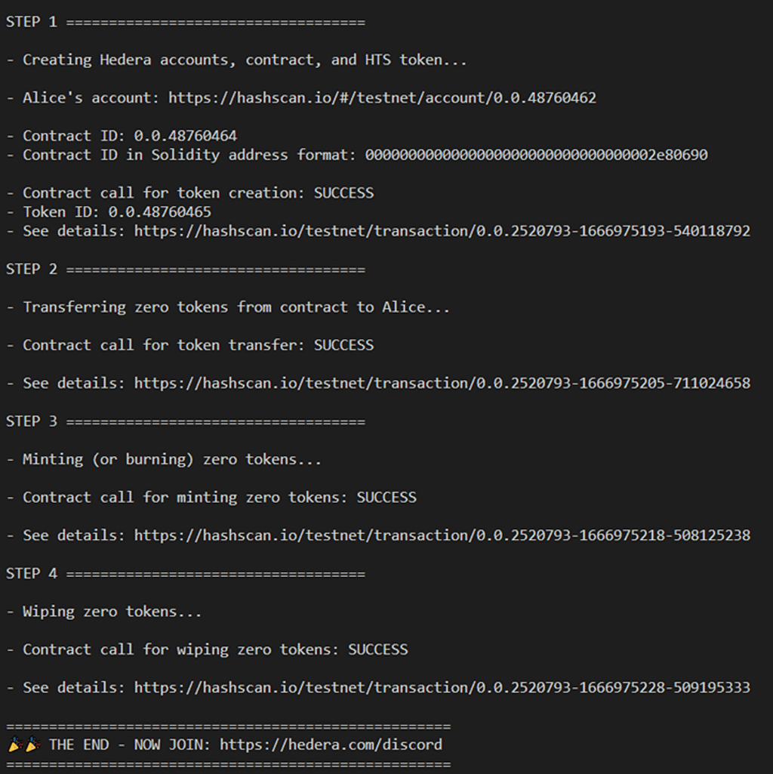The image size is (773, 774).
Task: Open the wiping transaction details link
Action: pyautogui.click(x=442, y=688)
